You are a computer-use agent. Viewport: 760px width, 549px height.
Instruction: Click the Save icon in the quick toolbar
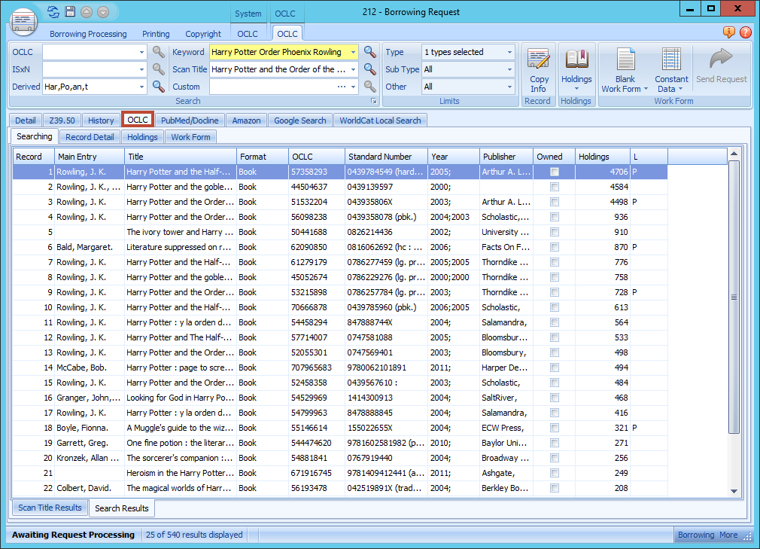pyautogui.click(x=69, y=11)
